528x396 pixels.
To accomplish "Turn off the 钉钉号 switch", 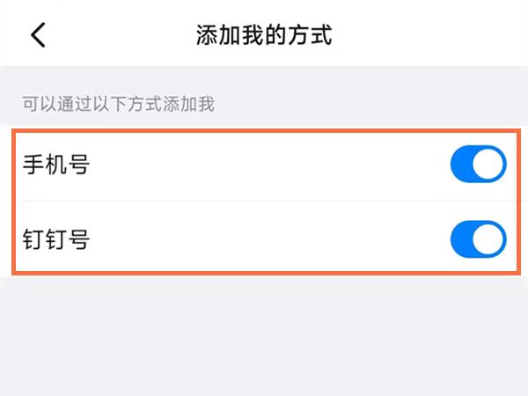I will tap(478, 238).
